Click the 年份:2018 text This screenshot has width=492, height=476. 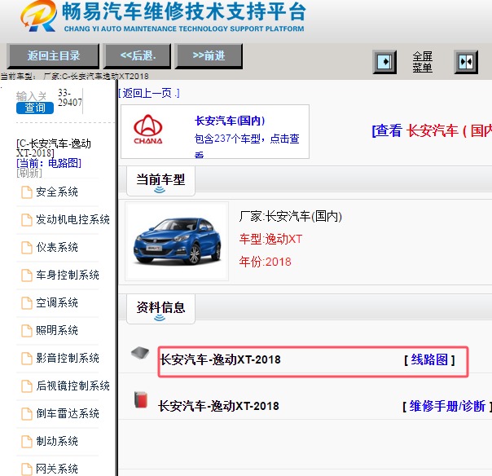click(x=265, y=262)
